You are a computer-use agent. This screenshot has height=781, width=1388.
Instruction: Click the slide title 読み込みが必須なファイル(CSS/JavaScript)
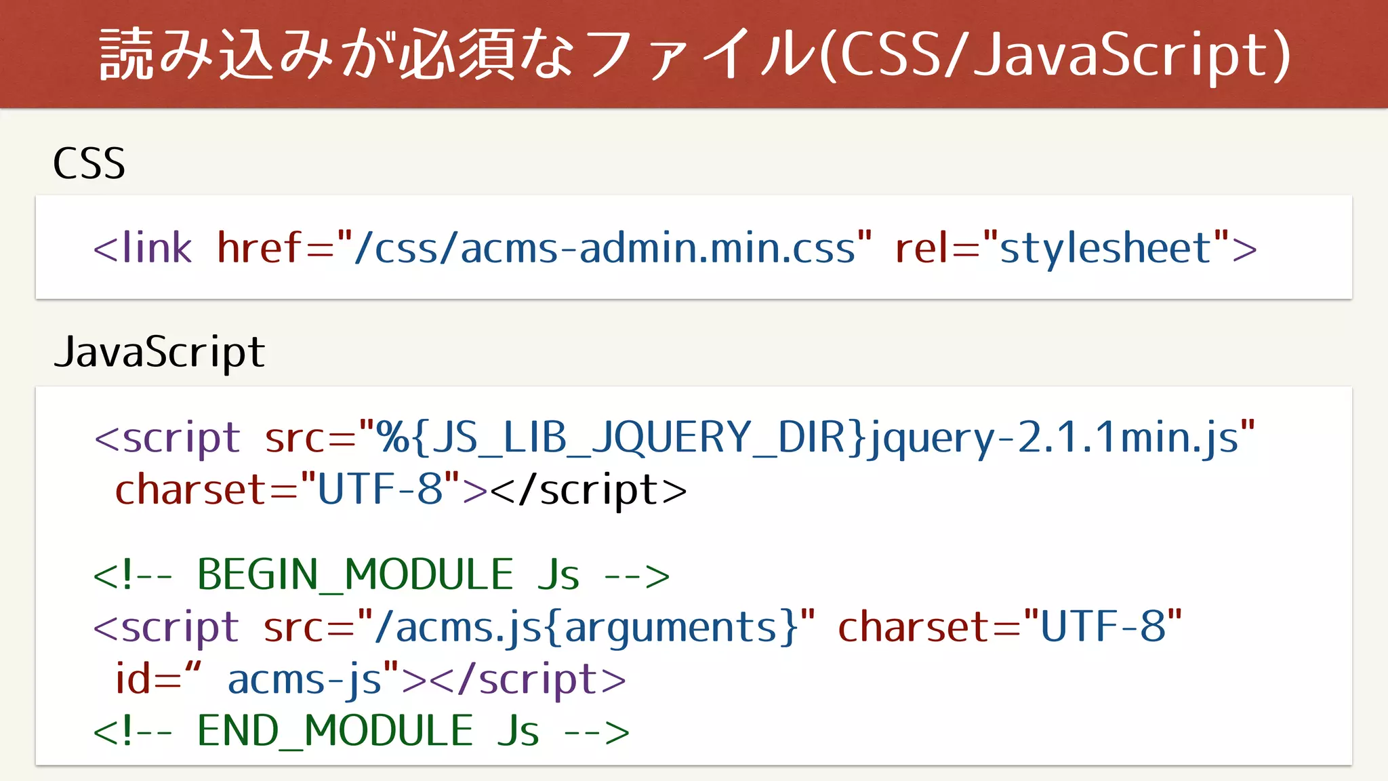coord(695,56)
